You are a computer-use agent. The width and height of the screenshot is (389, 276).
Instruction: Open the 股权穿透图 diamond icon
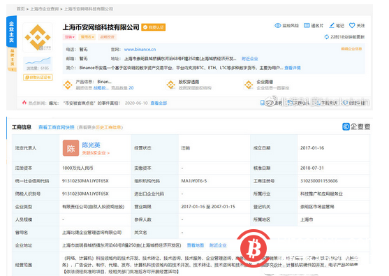(170, 85)
